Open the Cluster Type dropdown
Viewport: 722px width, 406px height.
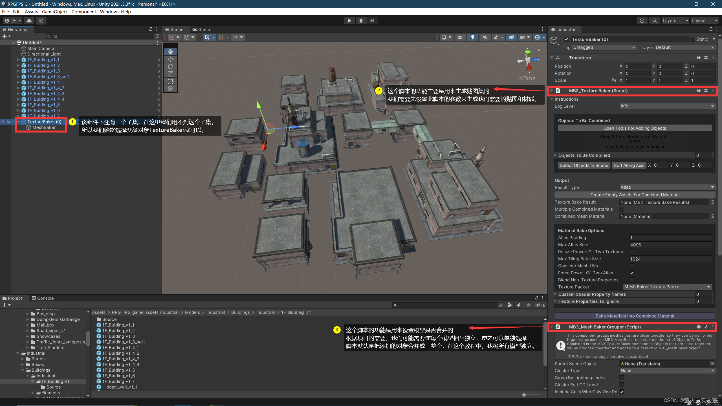pos(667,370)
